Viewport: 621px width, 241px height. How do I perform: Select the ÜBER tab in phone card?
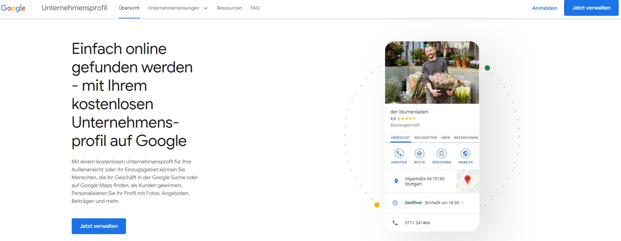[x=446, y=138]
